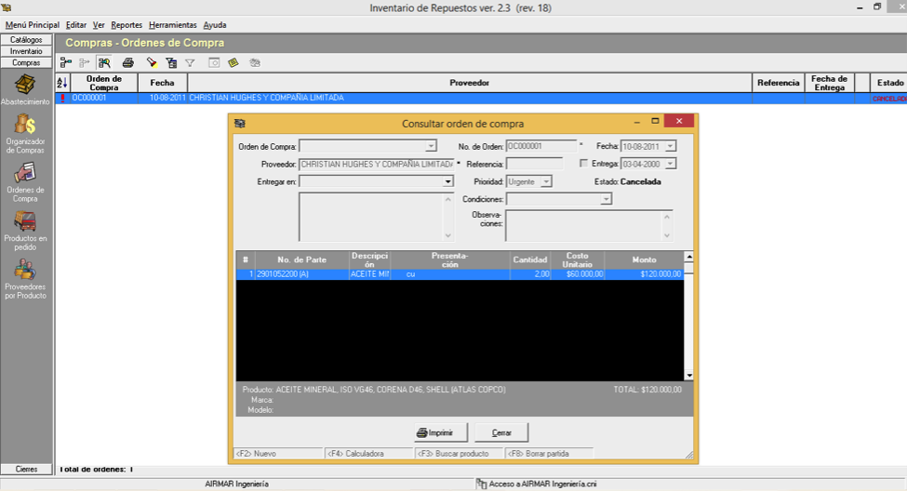Click the Cerrar button
Viewport: 907px width, 491px height.
pyautogui.click(x=501, y=432)
